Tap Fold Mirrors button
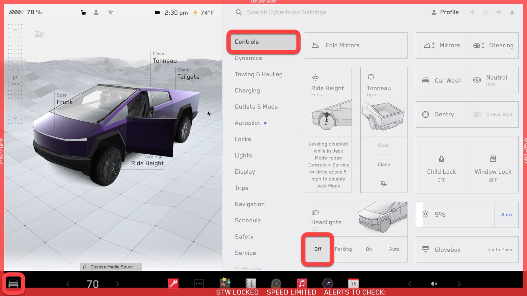This screenshot has height=296, width=527. pos(356,45)
